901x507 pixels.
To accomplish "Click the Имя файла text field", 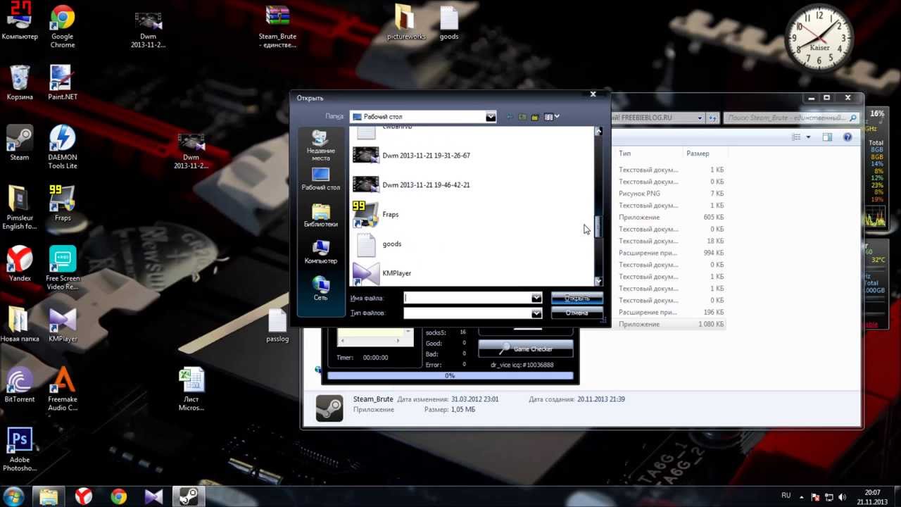I will click(x=467, y=298).
